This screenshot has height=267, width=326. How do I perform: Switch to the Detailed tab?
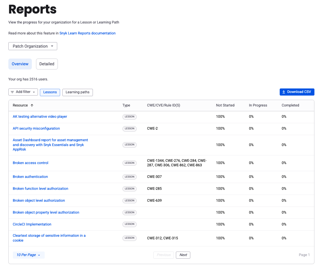(47, 64)
